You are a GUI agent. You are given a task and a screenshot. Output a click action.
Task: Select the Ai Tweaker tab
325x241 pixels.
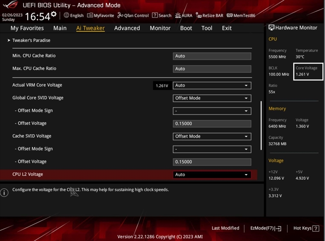point(90,28)
